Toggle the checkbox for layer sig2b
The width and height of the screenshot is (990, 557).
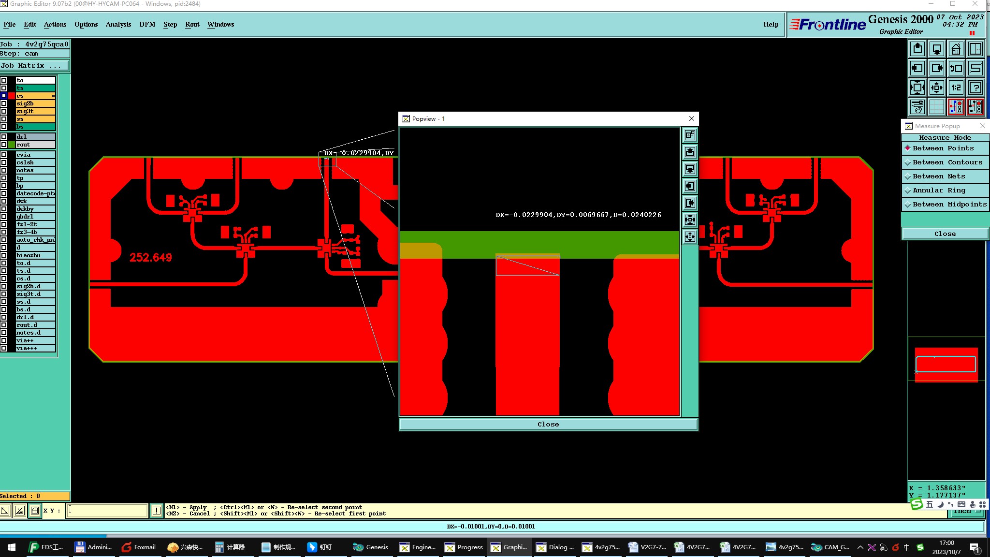click(4, 103)
